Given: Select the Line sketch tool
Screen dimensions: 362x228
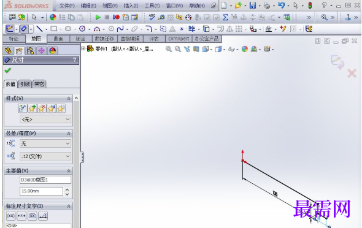Looking at the screenshot, I should pyautogui.click(x=39, y=29).
